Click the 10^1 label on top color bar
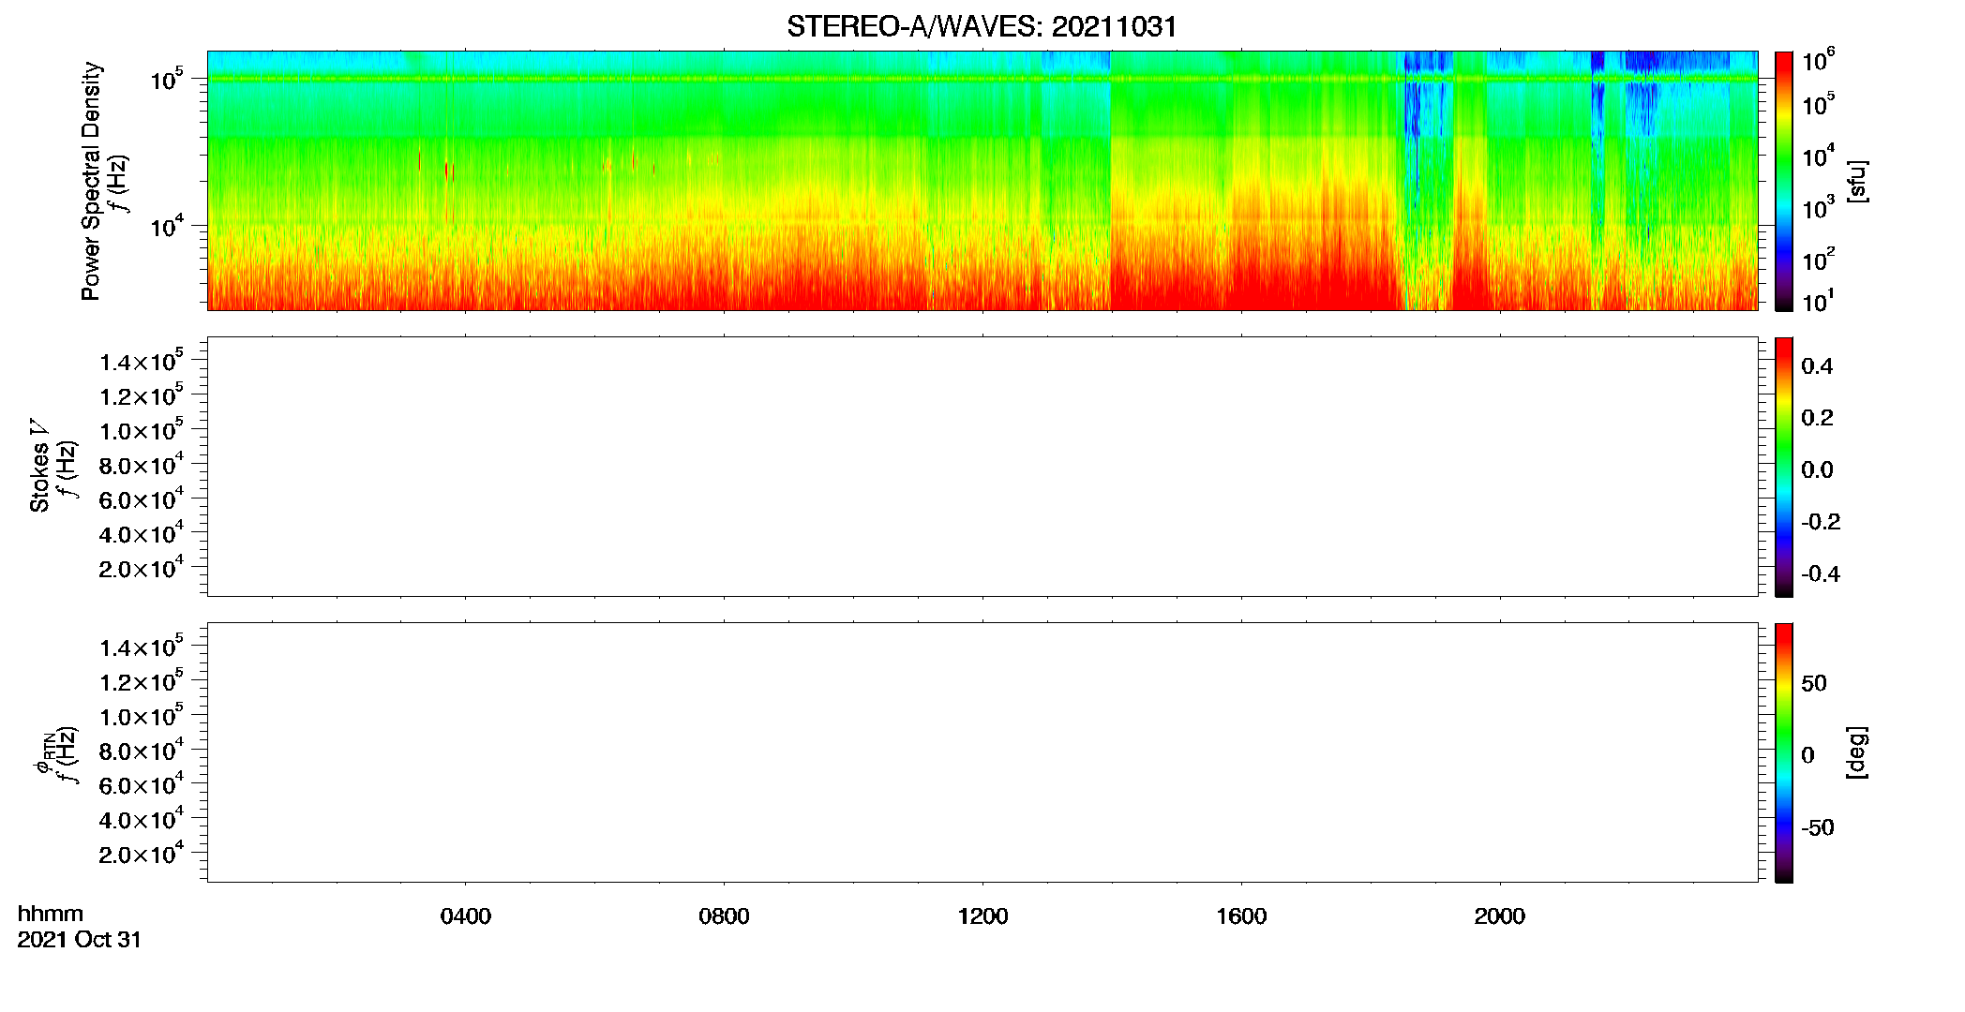Screen dimensions: 1965x1012 click(1818, 302)
